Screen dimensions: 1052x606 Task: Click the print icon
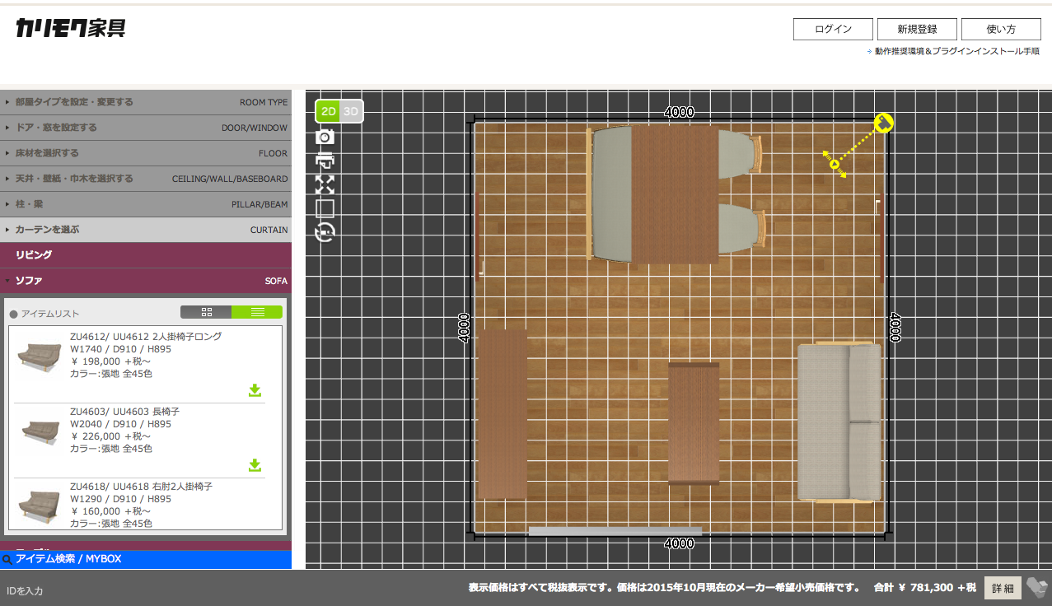point(325,161)
